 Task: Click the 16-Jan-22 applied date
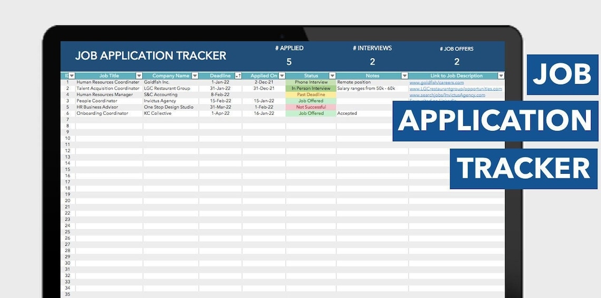click(x=264, y=113)
